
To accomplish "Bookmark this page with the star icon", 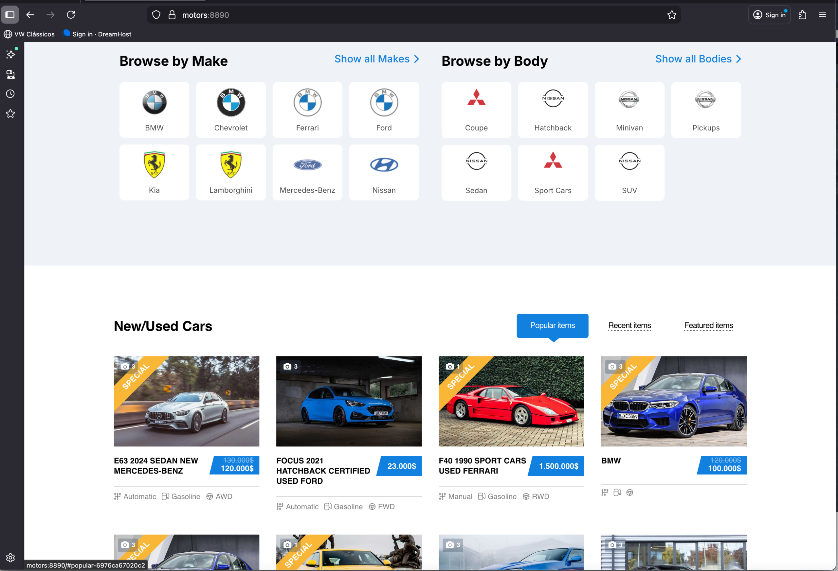I will point(671,15).
